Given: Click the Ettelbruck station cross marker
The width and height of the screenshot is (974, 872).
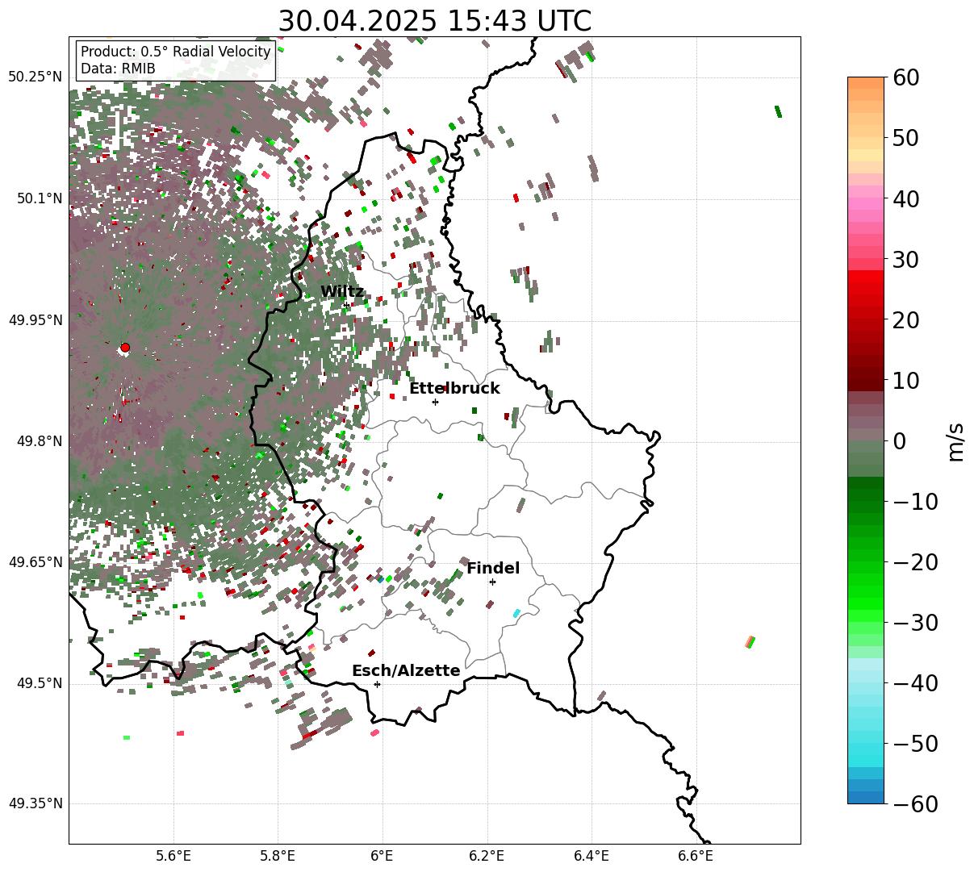Looking at the screenshot, I should coord(435,402).
